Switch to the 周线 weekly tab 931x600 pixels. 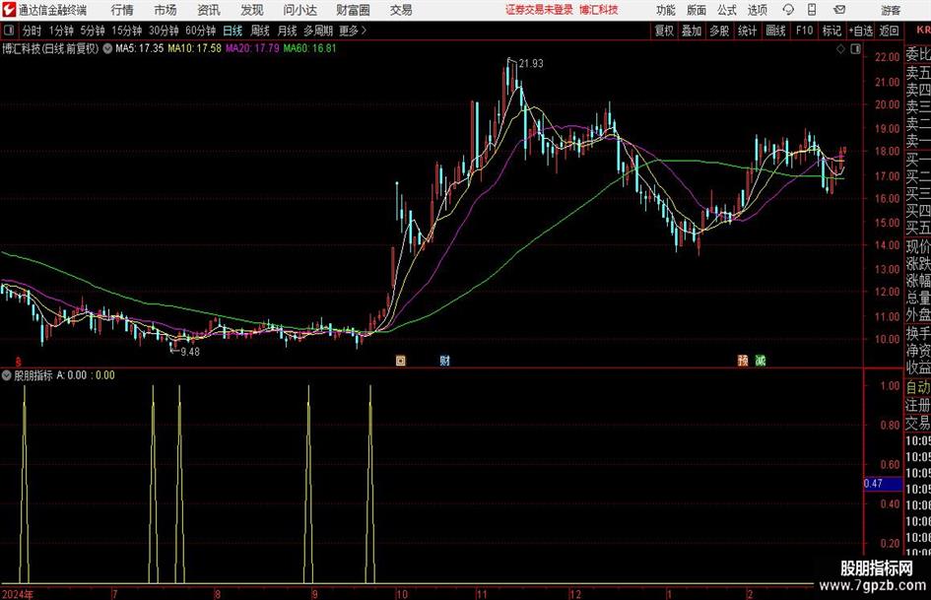coord(259,31)
